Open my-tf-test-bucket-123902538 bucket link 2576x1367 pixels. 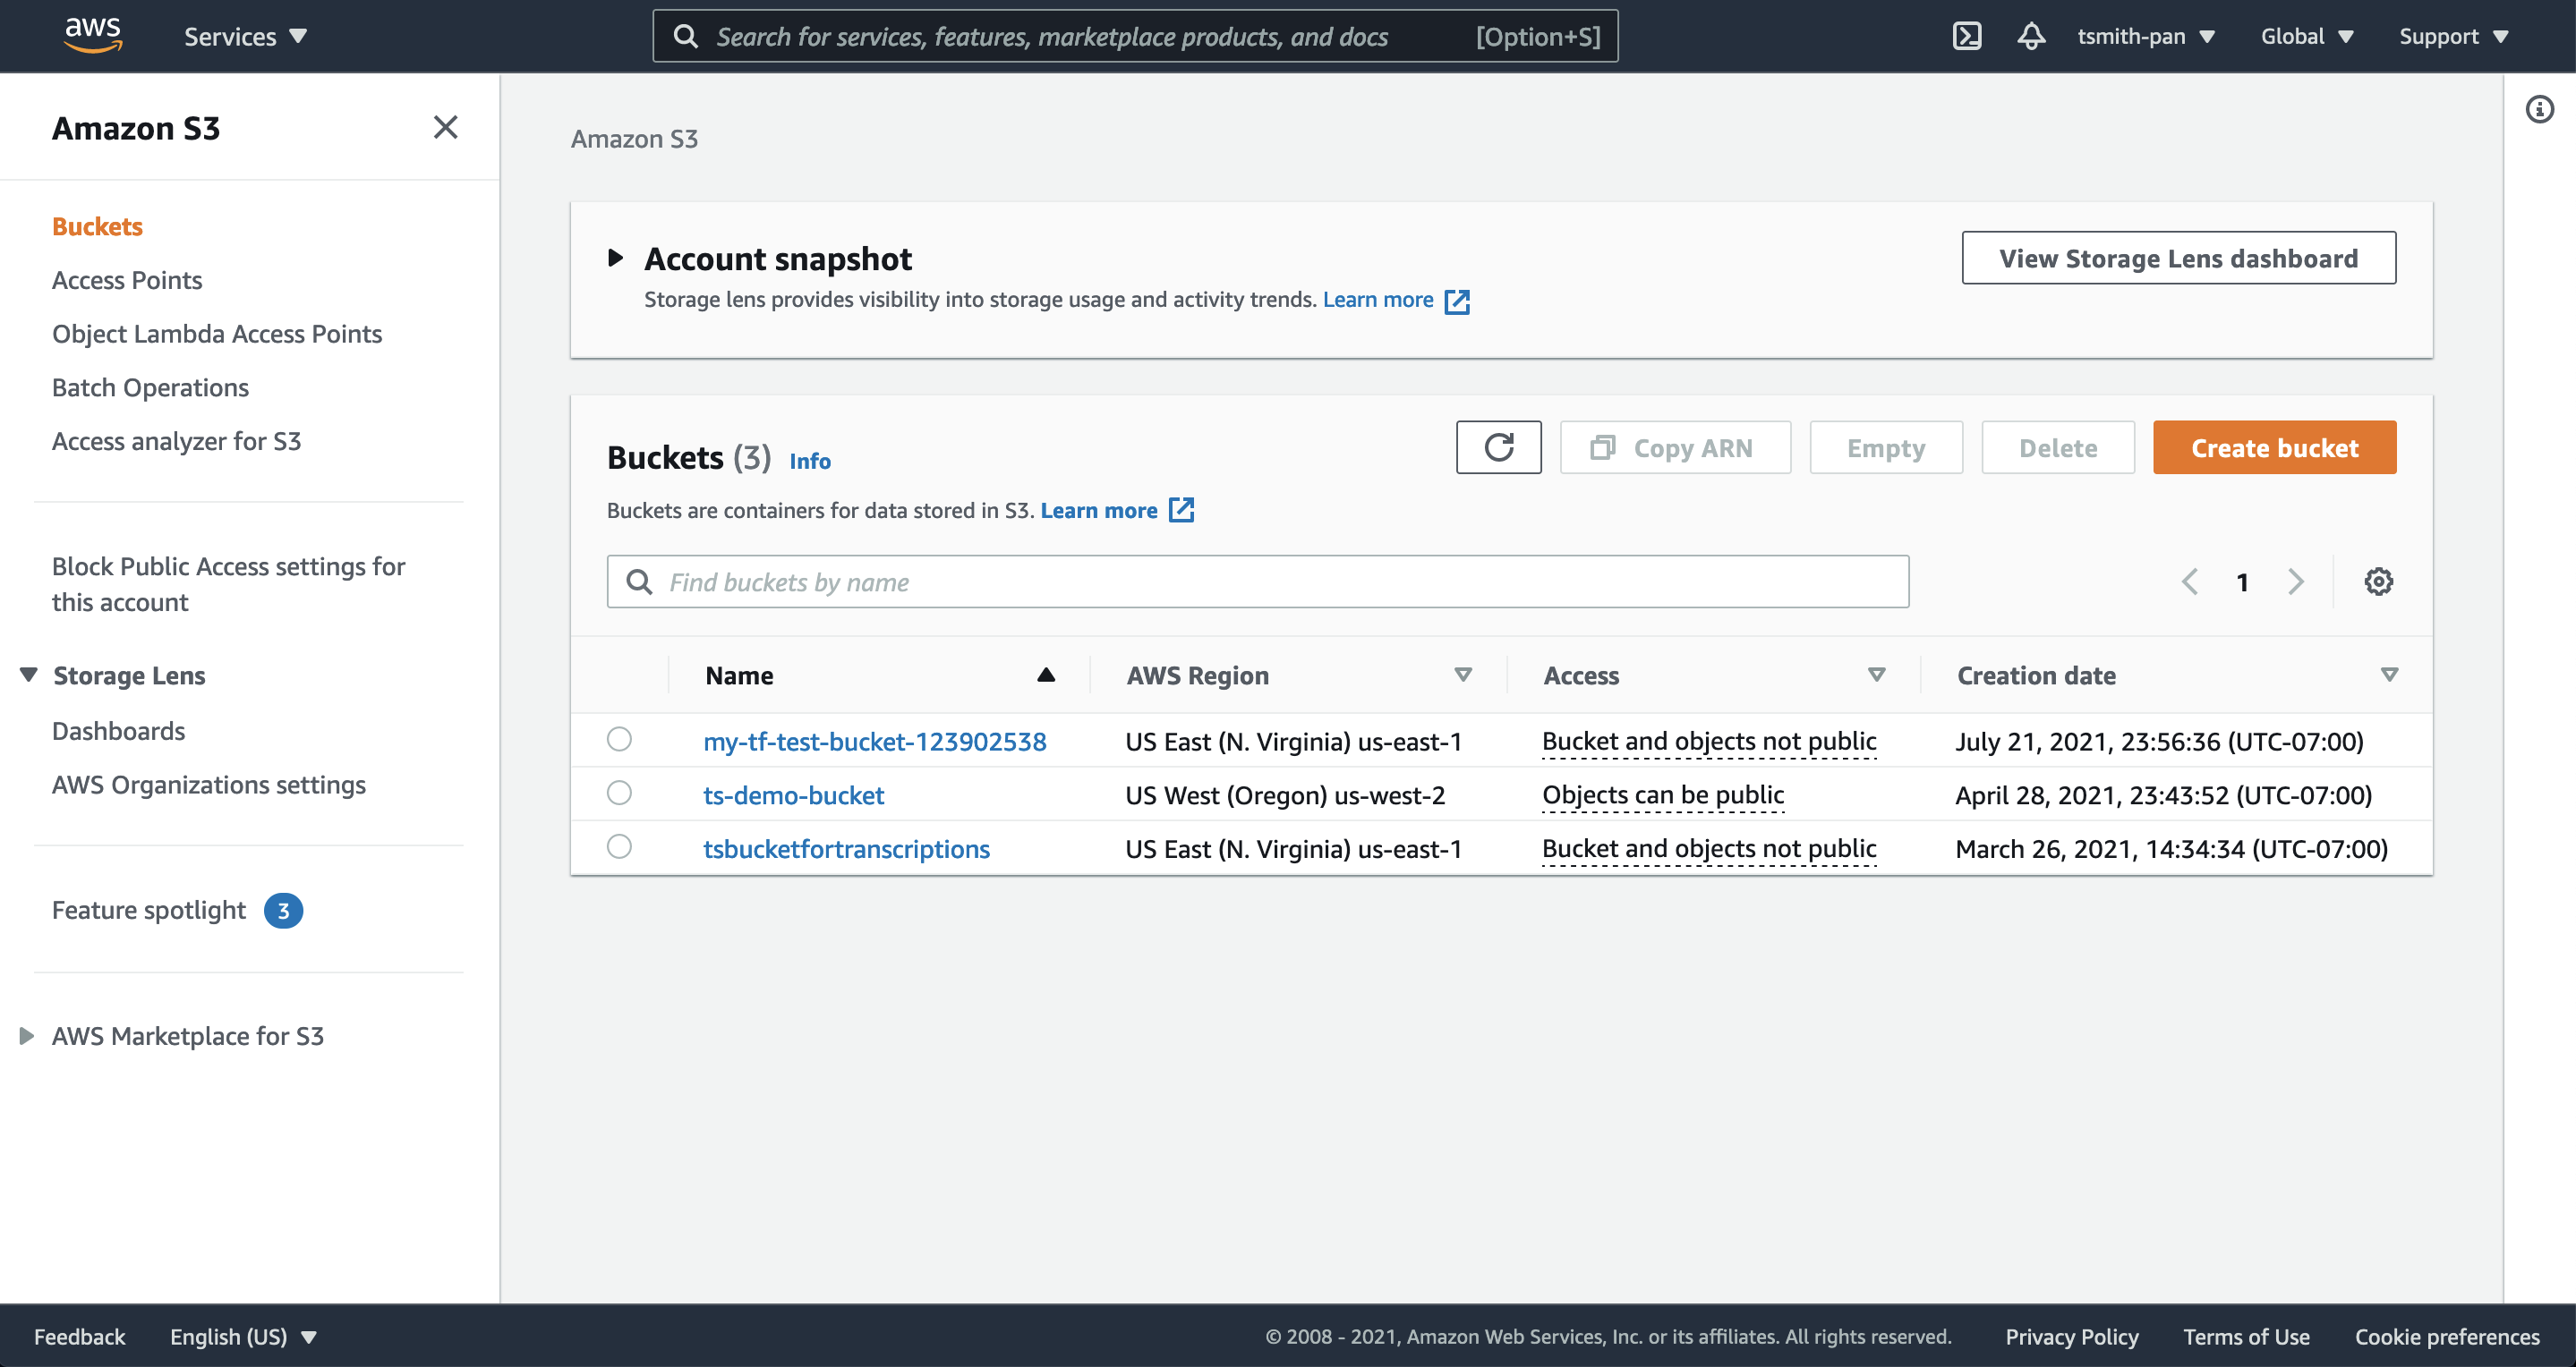[874, 742]
